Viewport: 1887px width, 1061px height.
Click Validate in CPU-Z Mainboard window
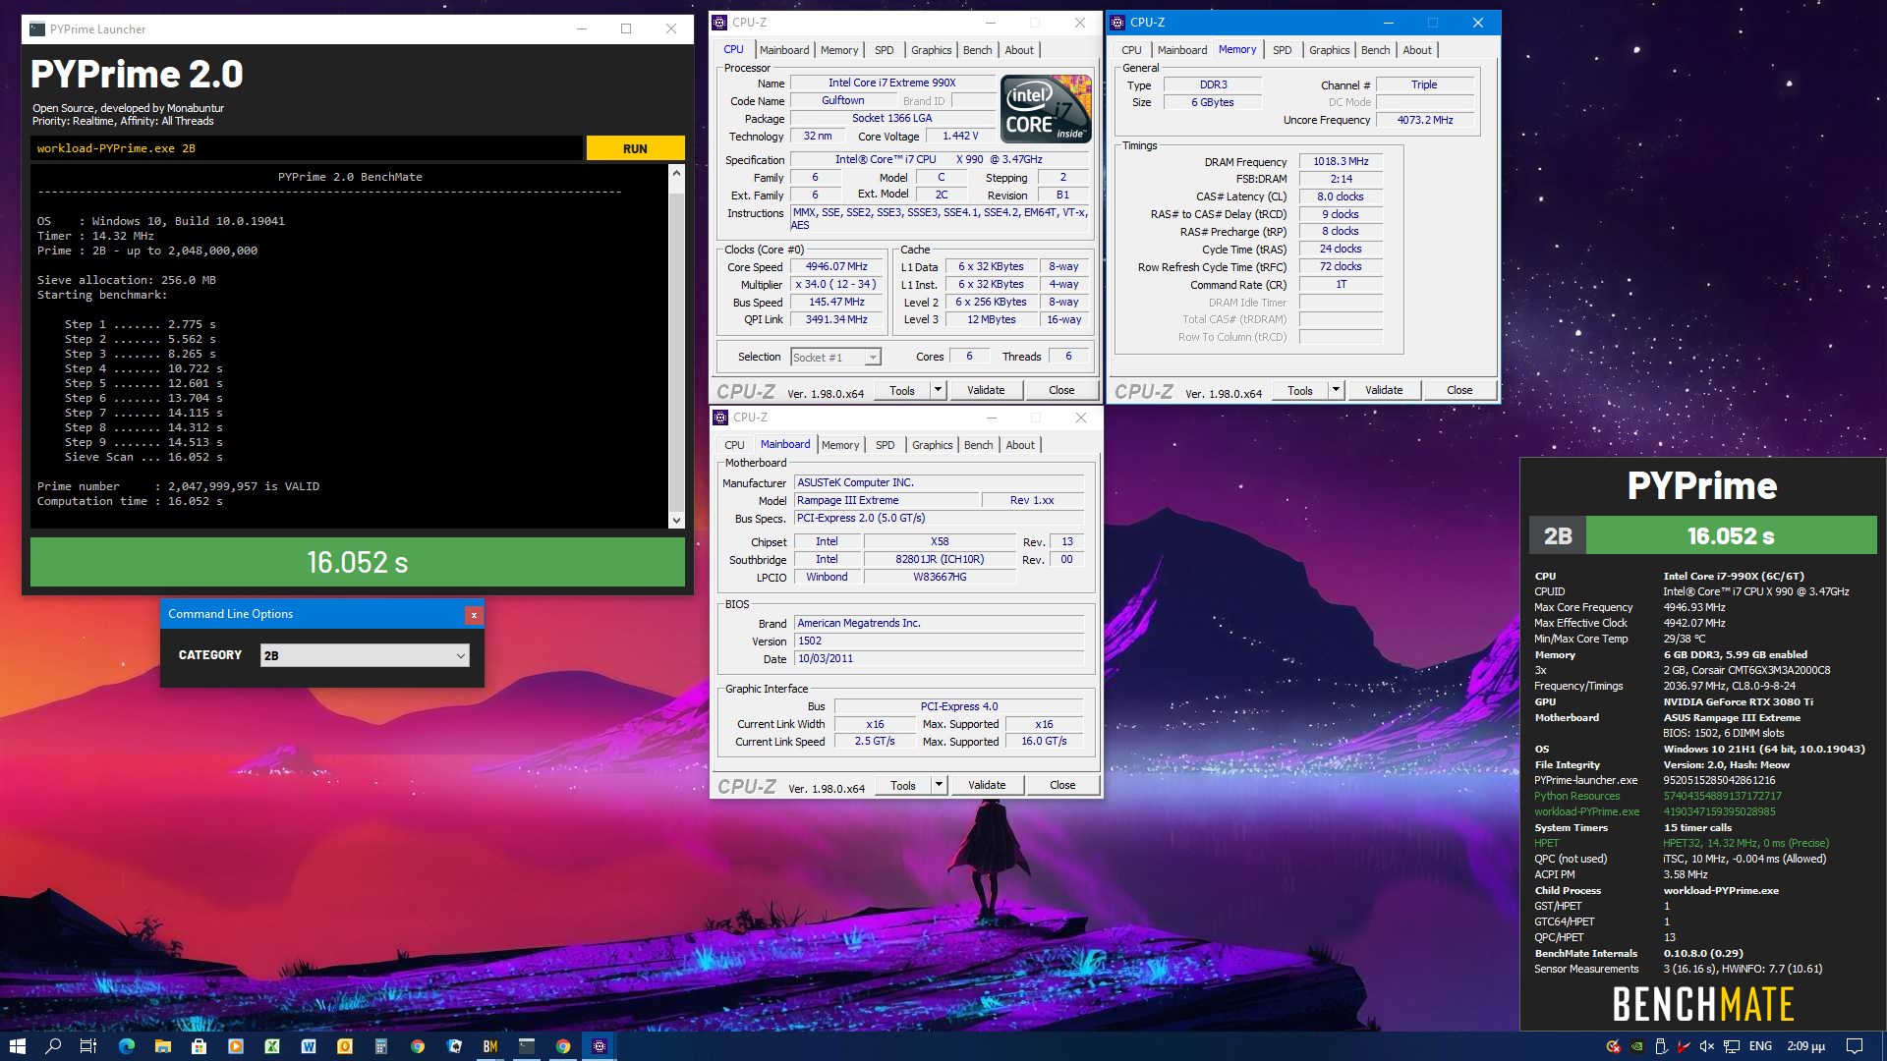tap(987, 785)
